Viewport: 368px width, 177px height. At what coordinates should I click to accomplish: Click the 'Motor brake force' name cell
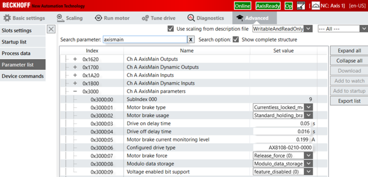tap(147, 156)
